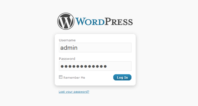Screen dimensions: 198x106
Task: Focus the Password input field
Action: 95,66
